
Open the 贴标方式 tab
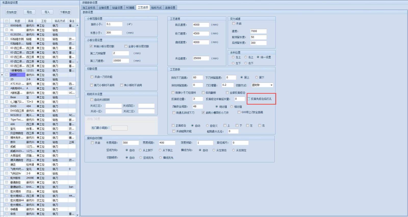(x=156, y=8)
